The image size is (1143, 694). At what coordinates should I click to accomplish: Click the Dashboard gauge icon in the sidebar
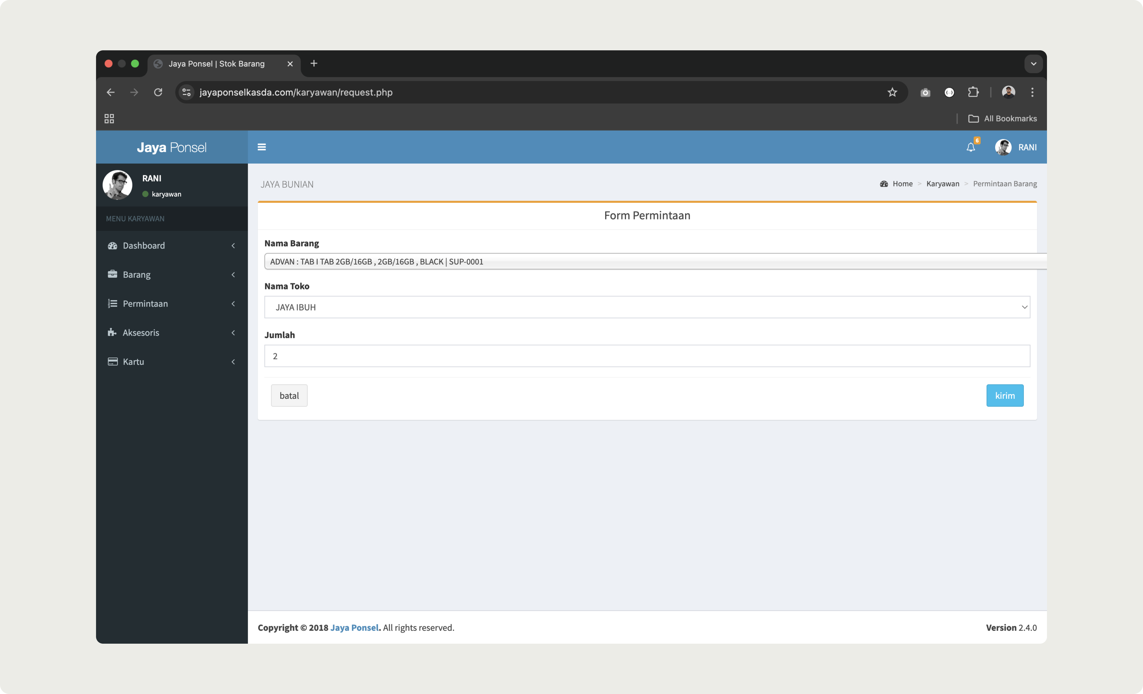point(112,246)
